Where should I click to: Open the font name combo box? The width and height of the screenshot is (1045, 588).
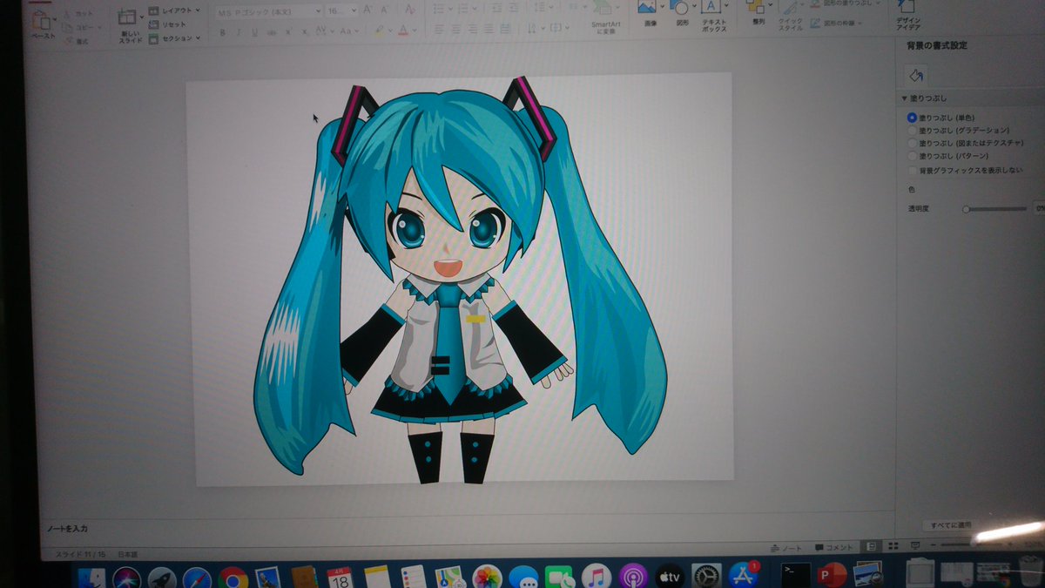268,10
